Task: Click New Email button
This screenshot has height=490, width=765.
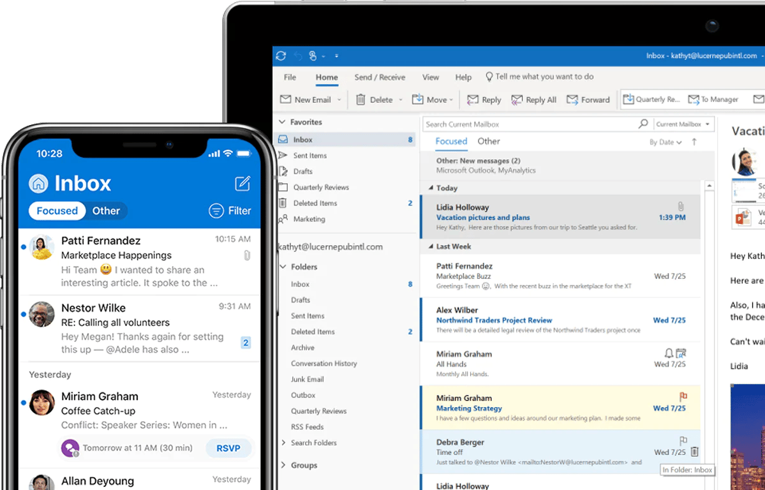Action: pyautogui.click(x=306, y=100)
